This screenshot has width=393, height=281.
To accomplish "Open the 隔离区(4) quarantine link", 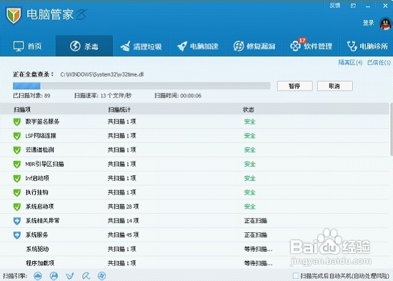I will [x=350, y=62].
